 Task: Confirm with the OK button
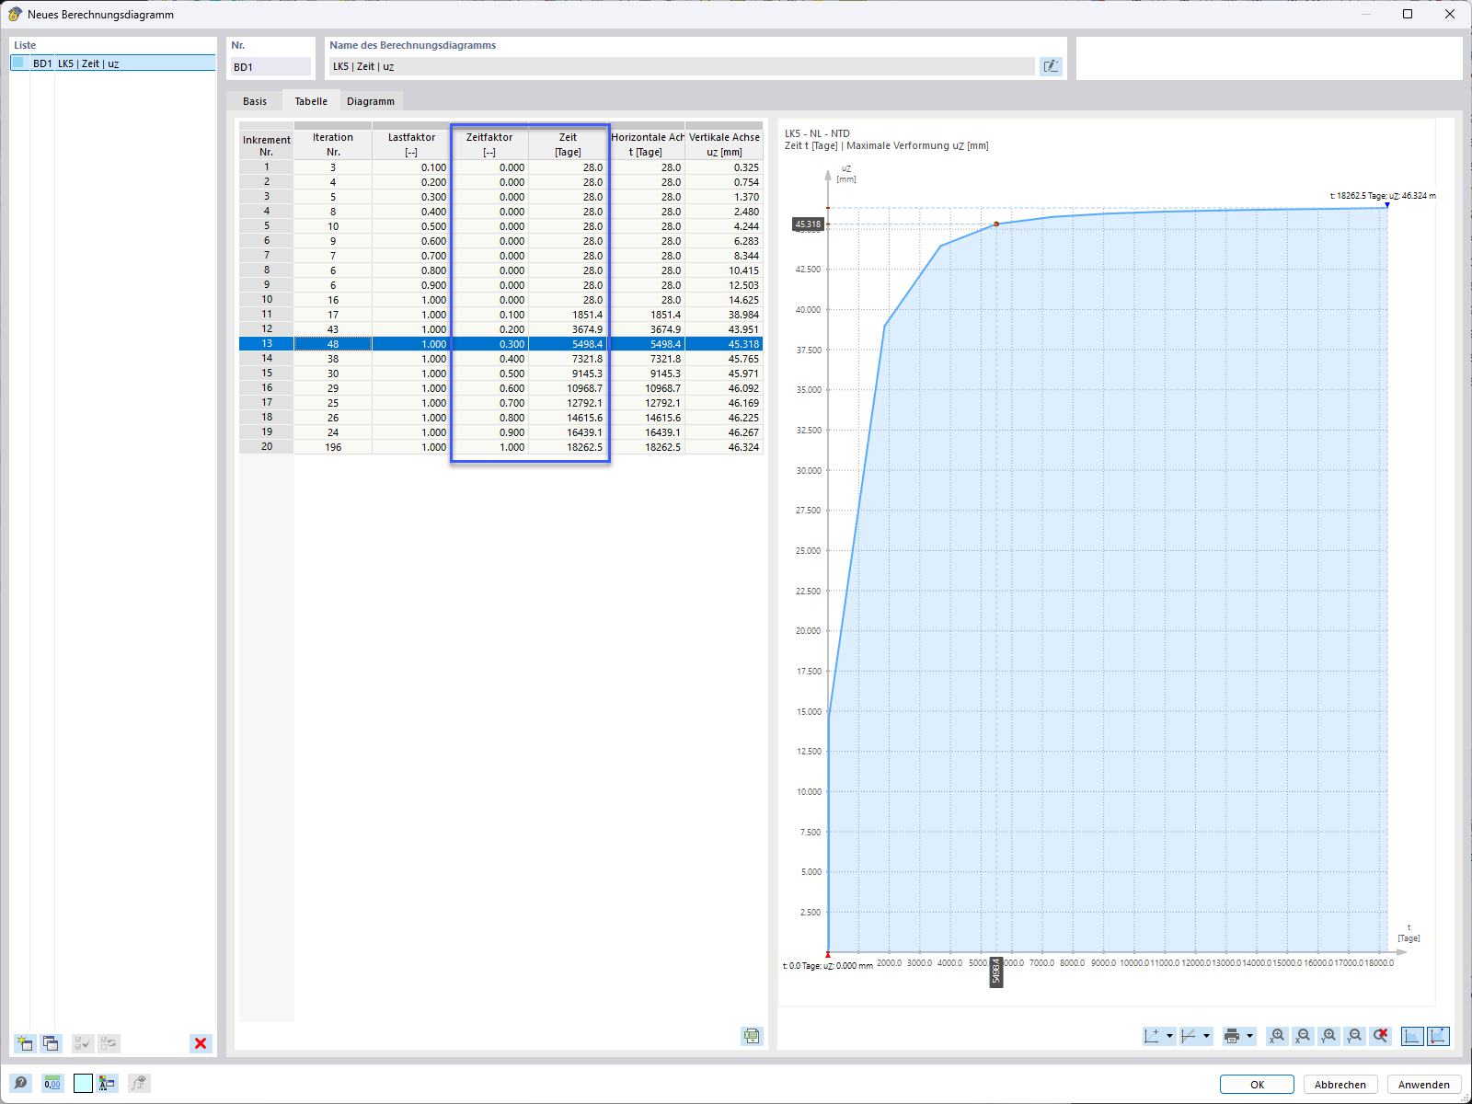1257,1085
